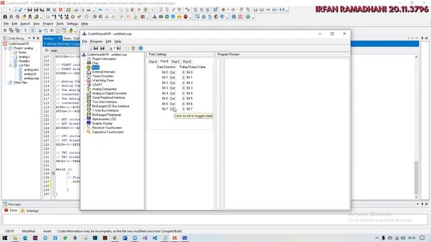The image size is (431, 242).
Task: Open the Errors tab in Messages
Action: pos(11,210)
